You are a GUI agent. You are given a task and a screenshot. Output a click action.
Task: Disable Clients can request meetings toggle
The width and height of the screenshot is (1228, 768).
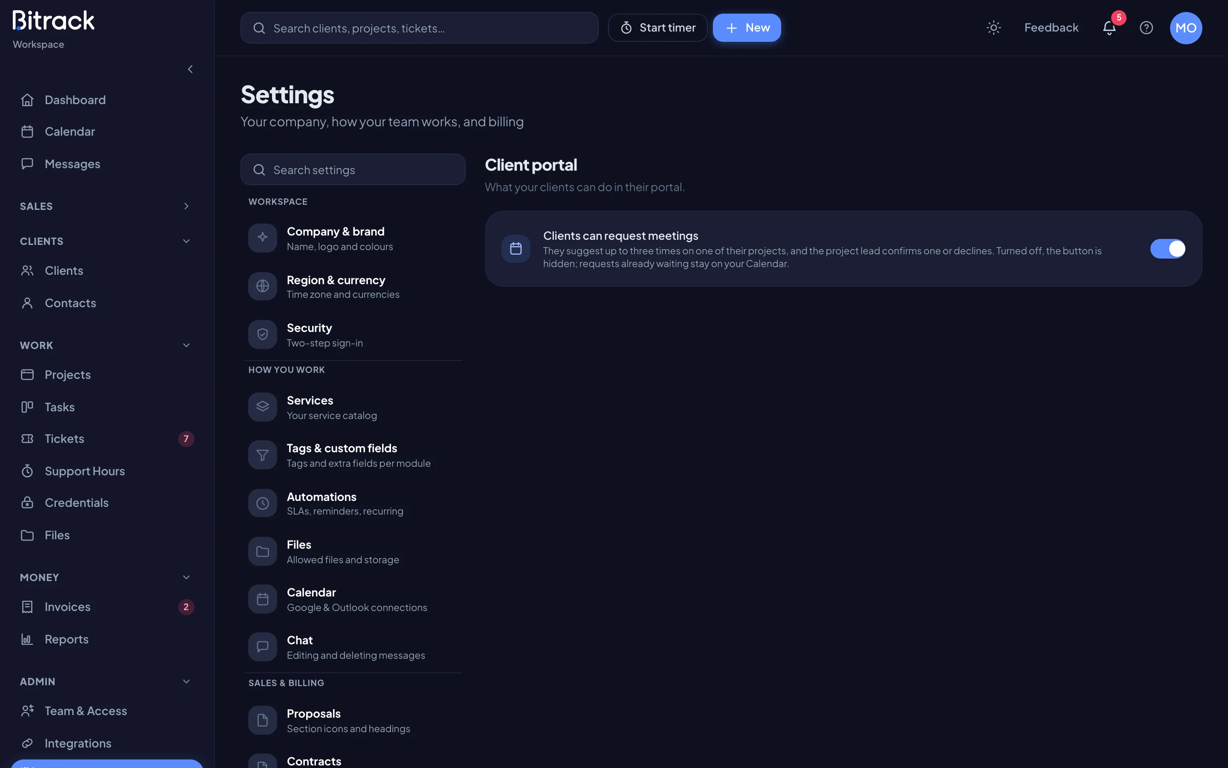pos(1167,249)
